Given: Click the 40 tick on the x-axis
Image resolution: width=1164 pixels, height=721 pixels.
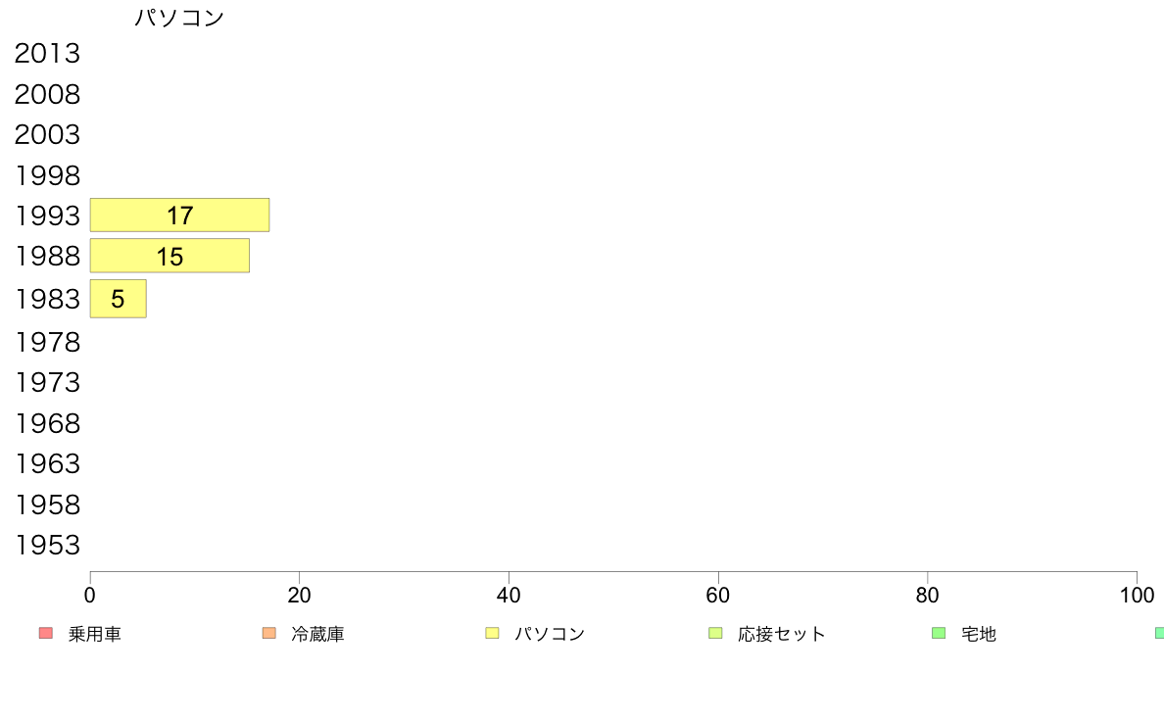Looking at the screenshot, I should click(x=509, y=596).
